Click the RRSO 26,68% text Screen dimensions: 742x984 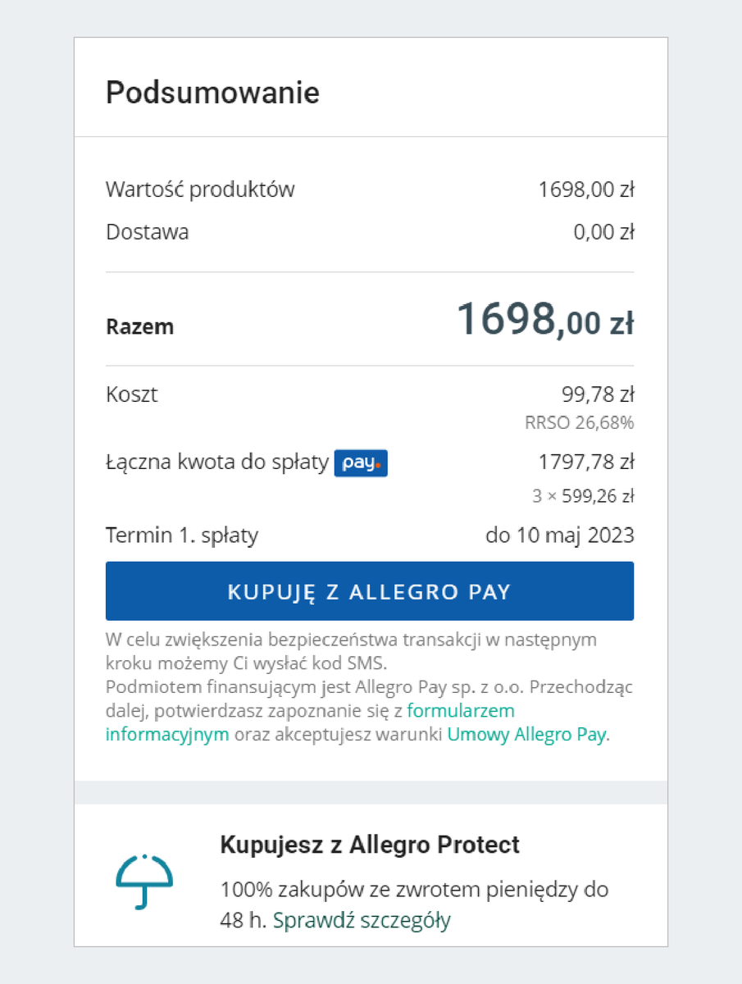[x=579, y=424]
